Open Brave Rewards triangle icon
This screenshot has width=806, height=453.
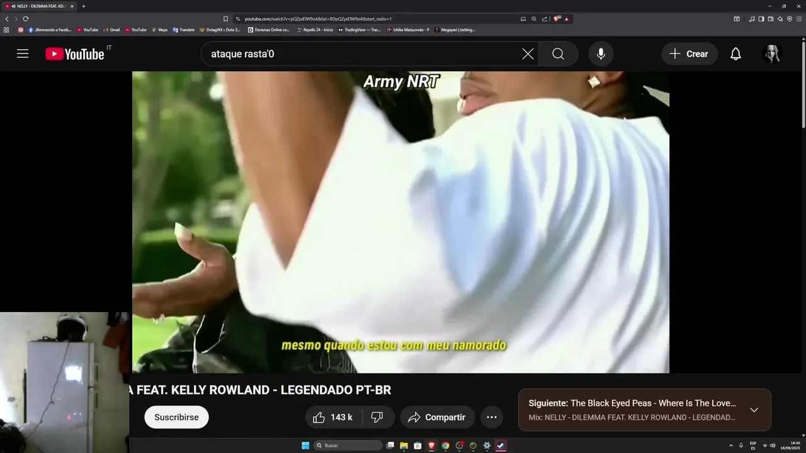point(567,19)
